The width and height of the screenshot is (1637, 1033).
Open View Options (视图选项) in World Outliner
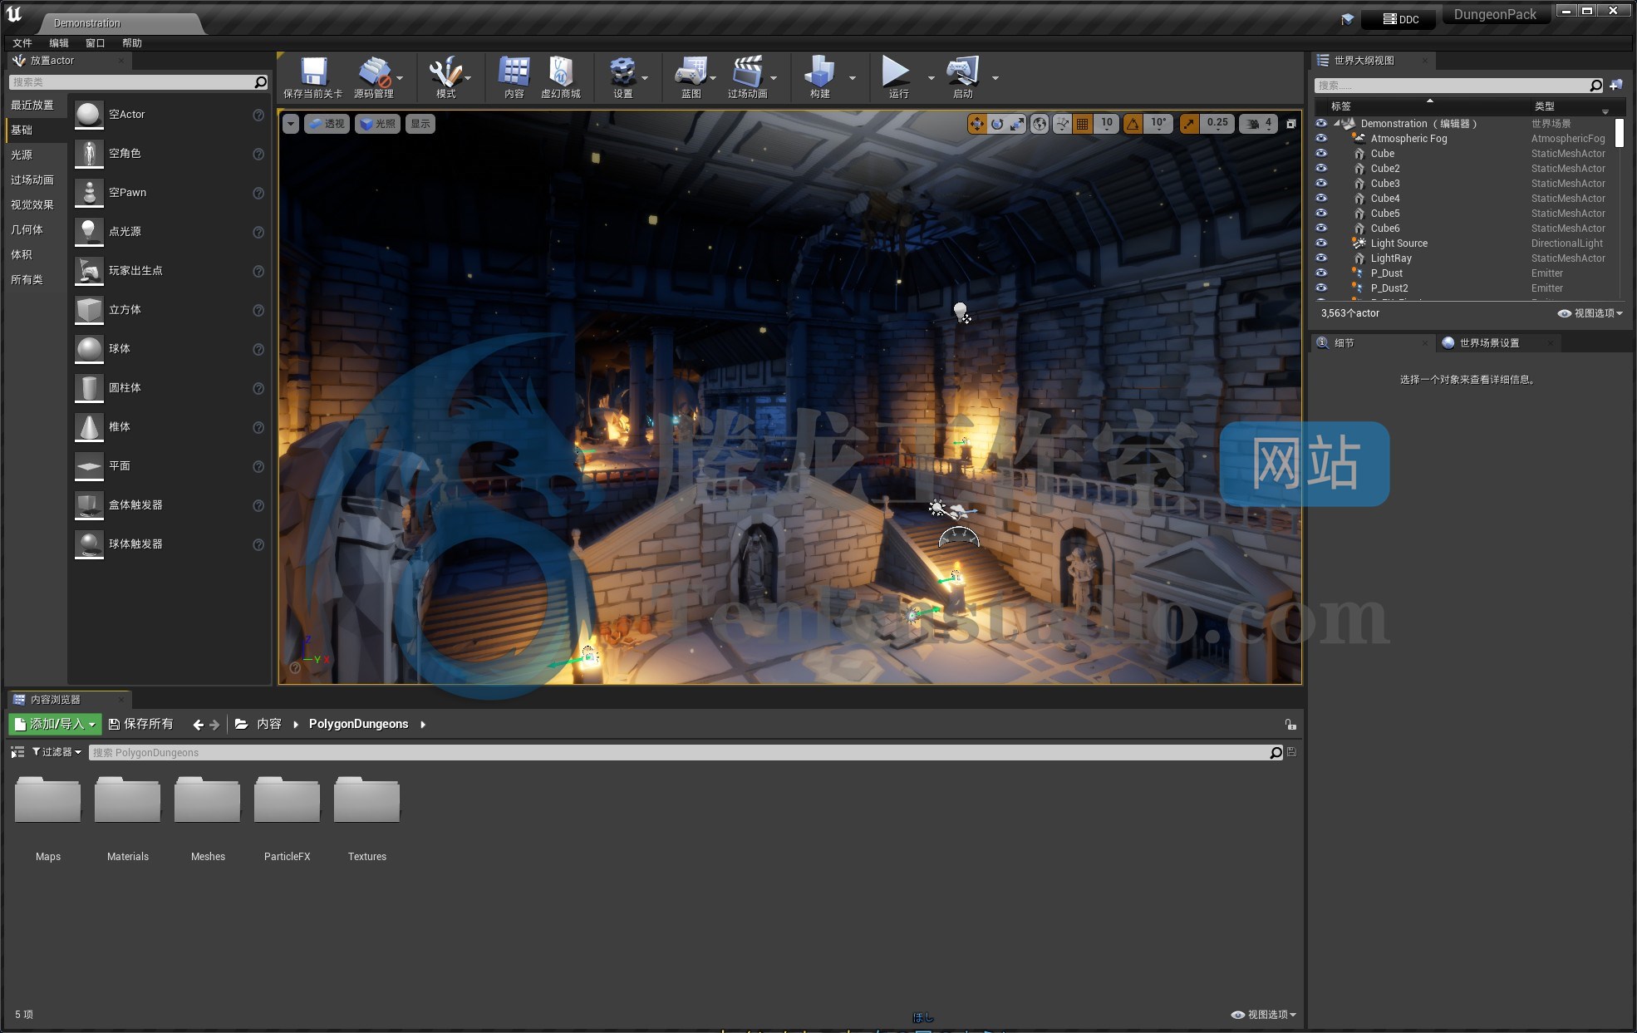click(x=1590, y=313)
